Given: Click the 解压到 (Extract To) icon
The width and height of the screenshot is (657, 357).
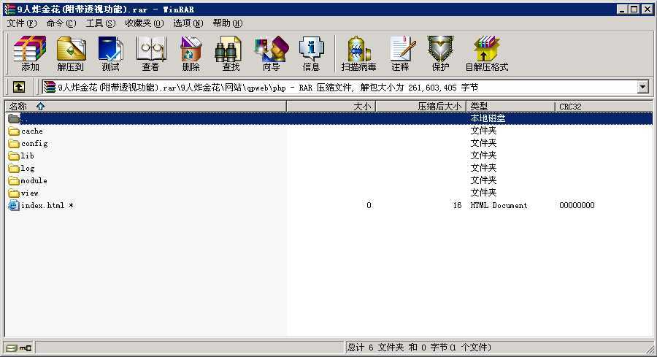Looking at the screenshot, I should [x=71, y=54].
